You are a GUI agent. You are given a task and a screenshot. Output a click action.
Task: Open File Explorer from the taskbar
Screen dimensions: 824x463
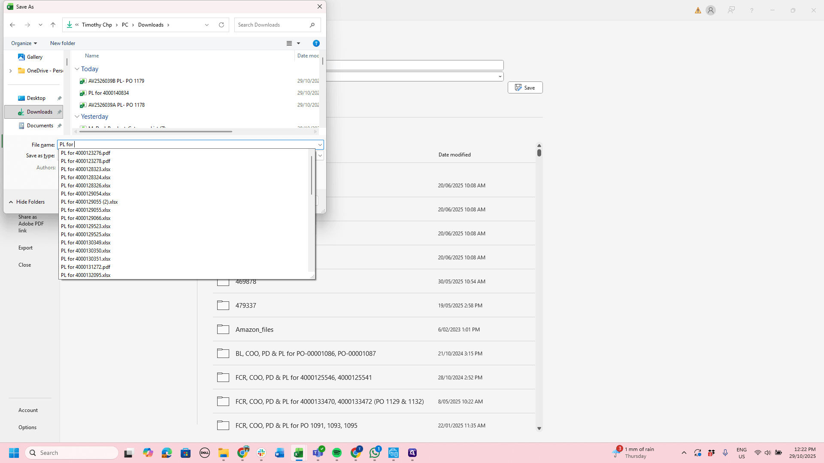(224, 453)
